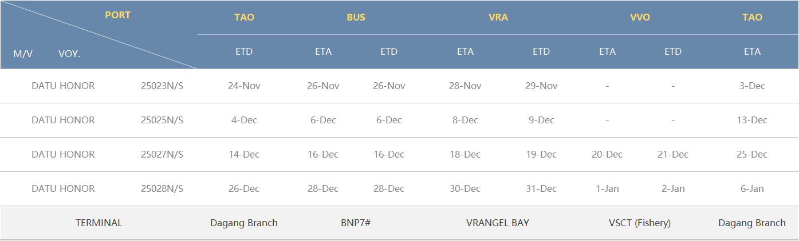Select the BUS port column header
This screenshot has width=799, height=241.
356,17
